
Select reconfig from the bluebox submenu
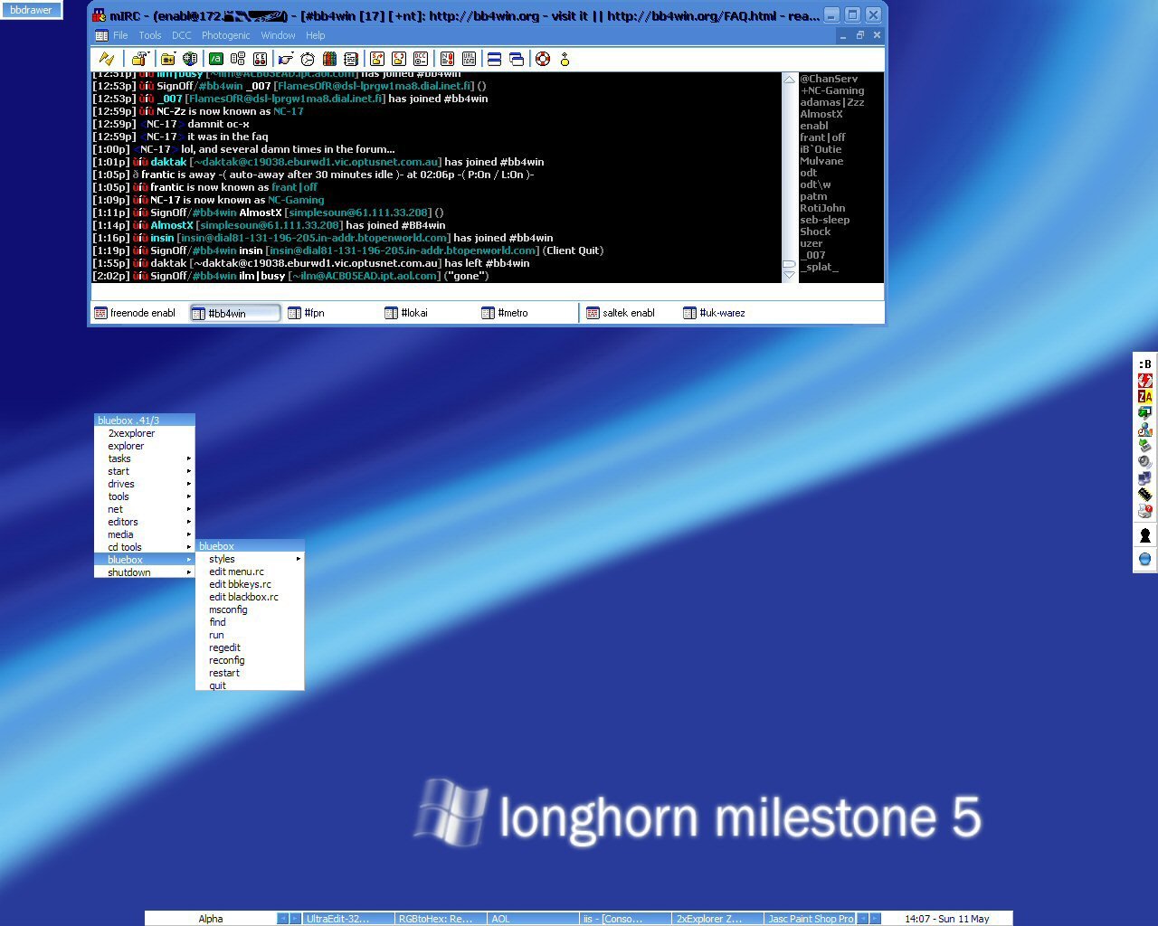227,660
